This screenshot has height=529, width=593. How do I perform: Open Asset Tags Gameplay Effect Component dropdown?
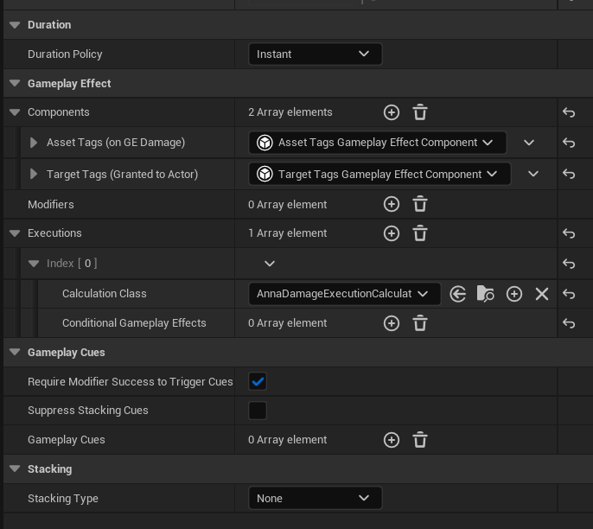coord(378,143)
